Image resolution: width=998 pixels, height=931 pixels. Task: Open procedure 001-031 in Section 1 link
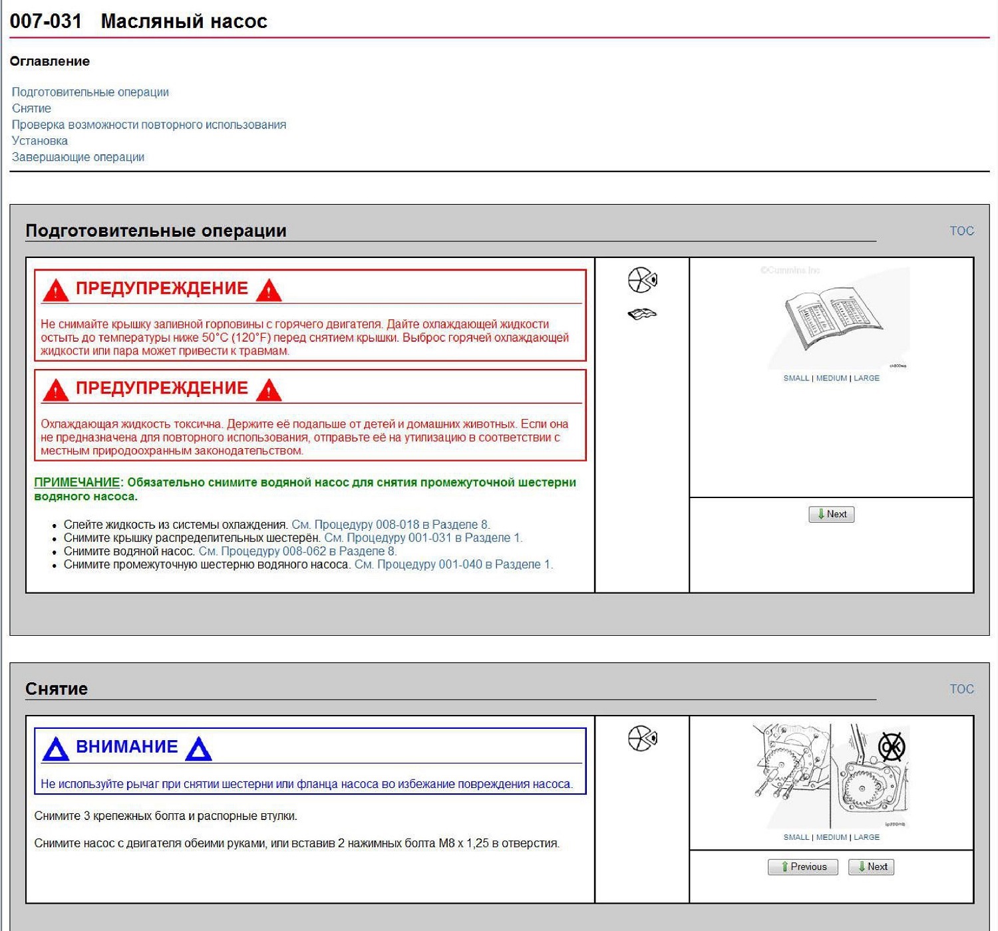423,538
